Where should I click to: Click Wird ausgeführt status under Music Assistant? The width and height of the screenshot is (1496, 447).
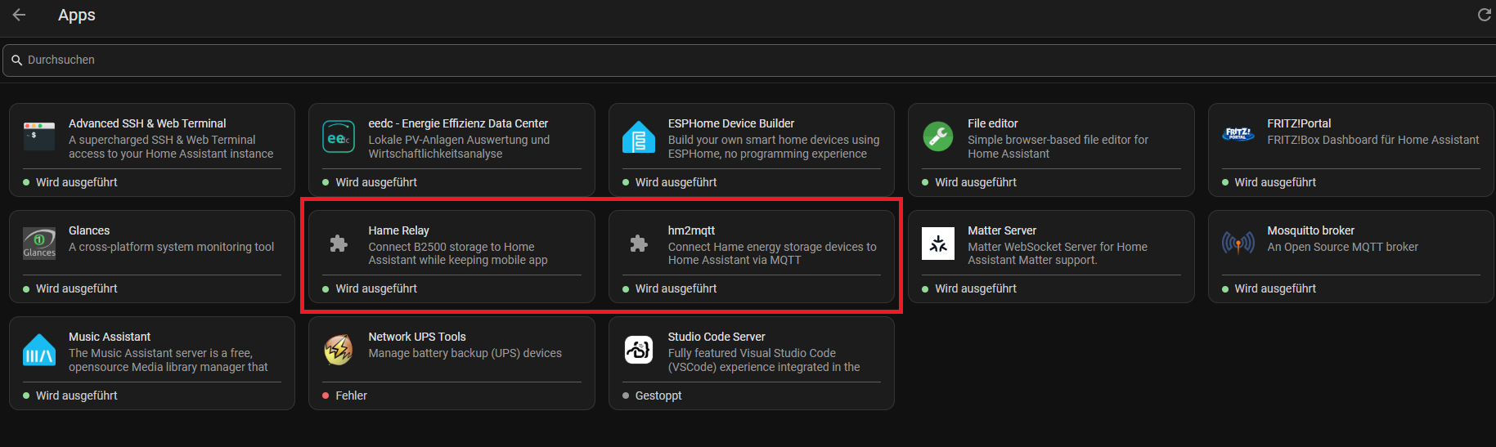(x=77, y=396)
